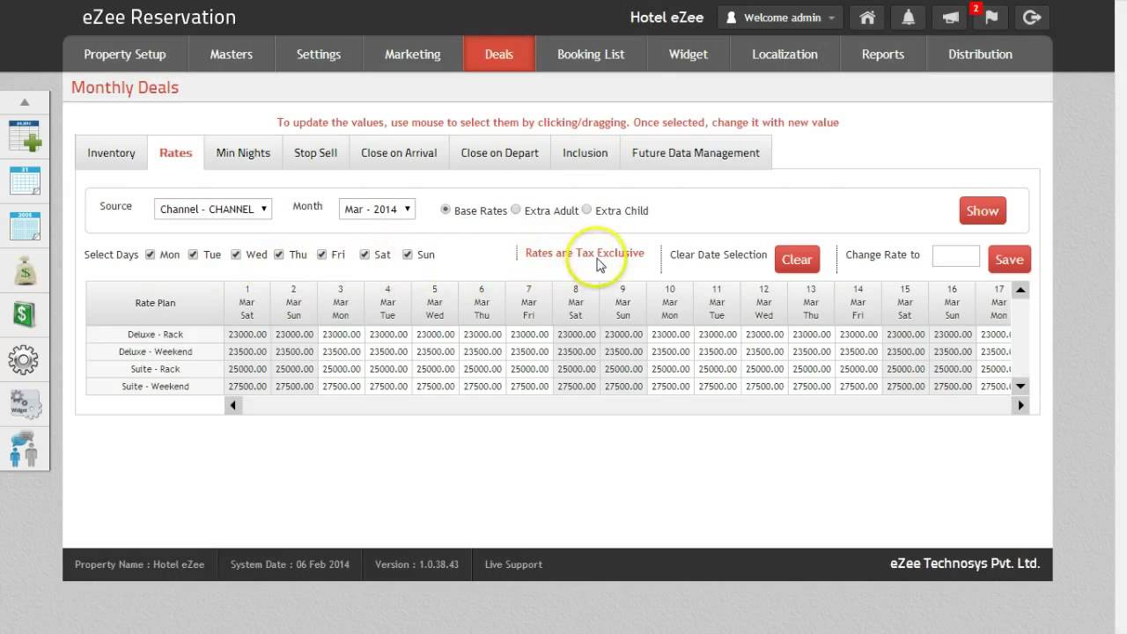The width and height of the screenshot is (1127, 634).
Task: Open the Deals menu
Action: [499, 54]
